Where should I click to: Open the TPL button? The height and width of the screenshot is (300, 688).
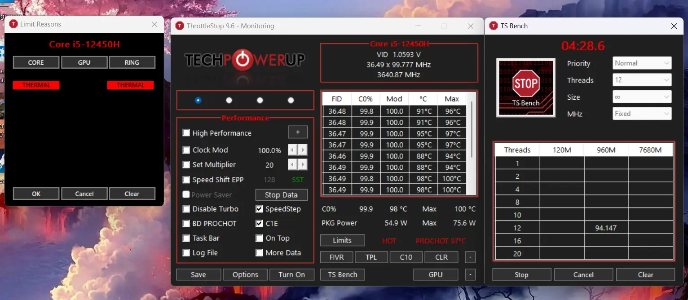coord(371,257)
